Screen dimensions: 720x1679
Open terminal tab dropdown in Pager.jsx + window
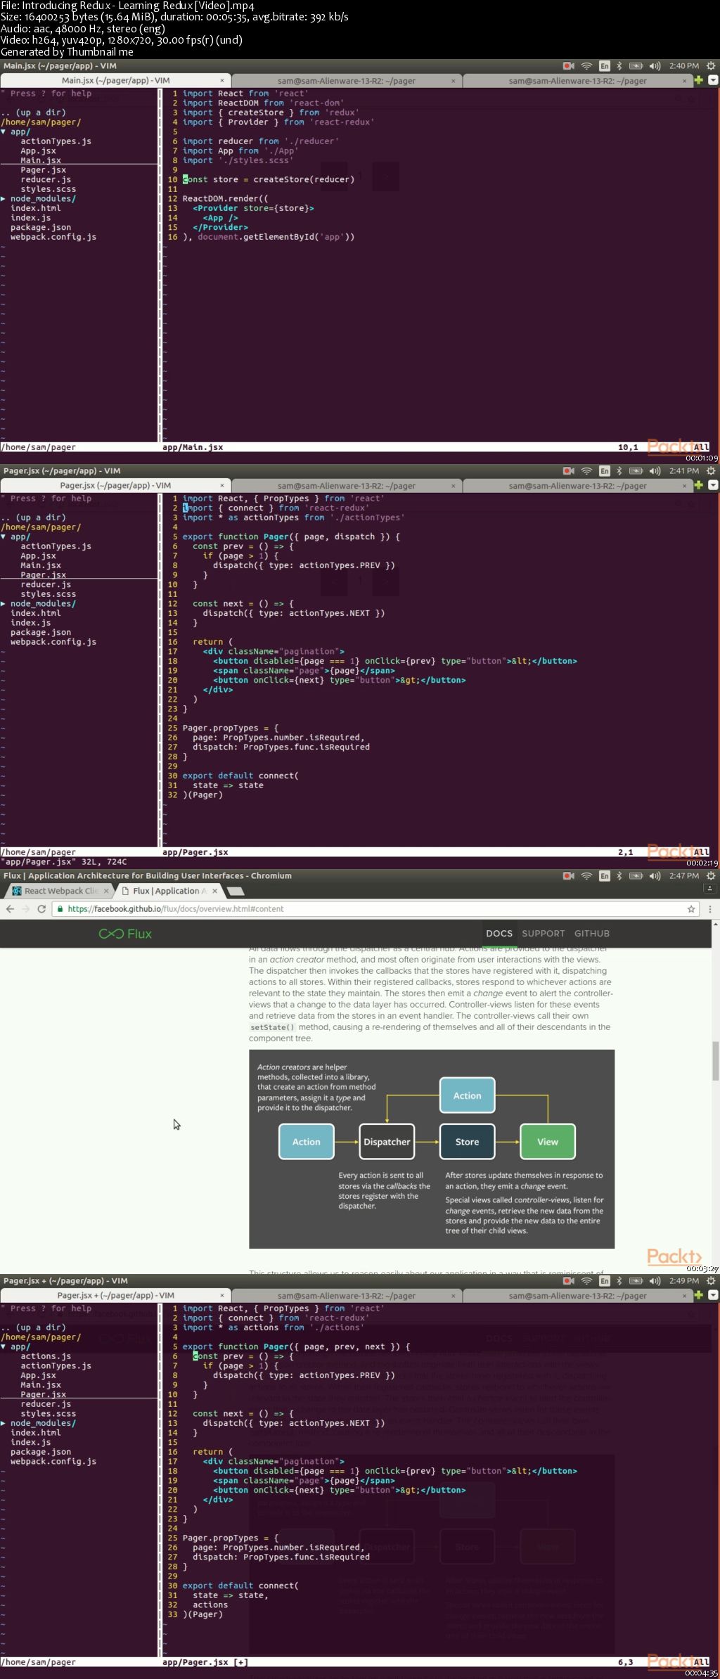tap(713, 1295)
